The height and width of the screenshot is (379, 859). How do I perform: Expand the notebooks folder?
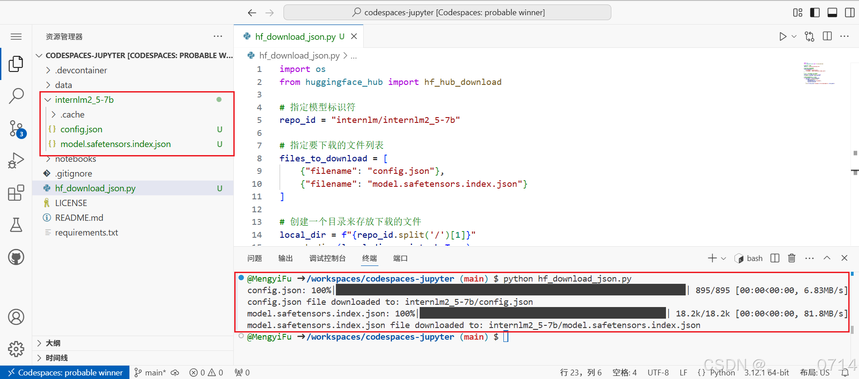tap(76, 159)
